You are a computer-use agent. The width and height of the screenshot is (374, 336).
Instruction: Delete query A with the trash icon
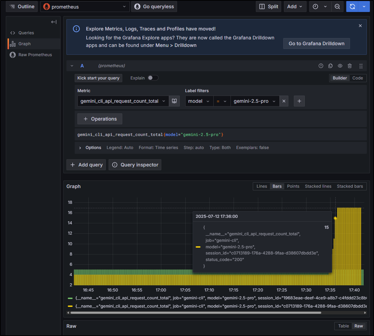[x=350, y=66]
